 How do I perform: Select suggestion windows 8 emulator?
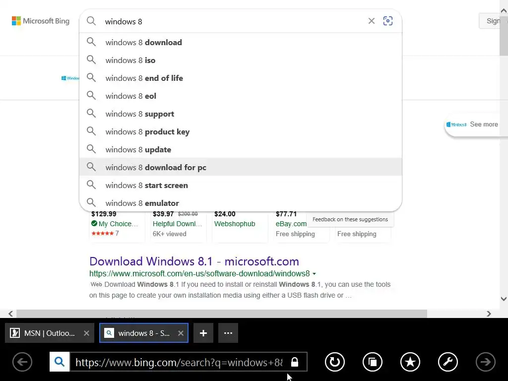(241, 203)
